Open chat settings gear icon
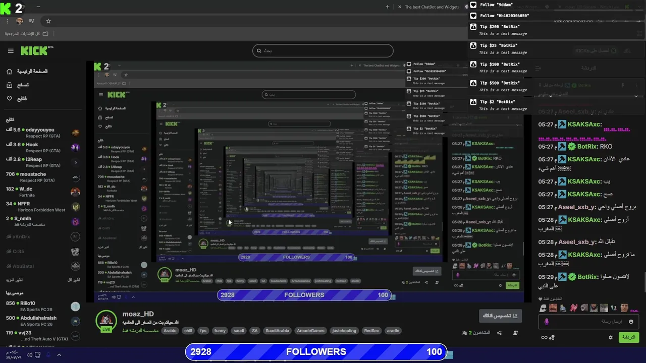The width and height of the screenshot is (646, 363). (x=611, y=337)
